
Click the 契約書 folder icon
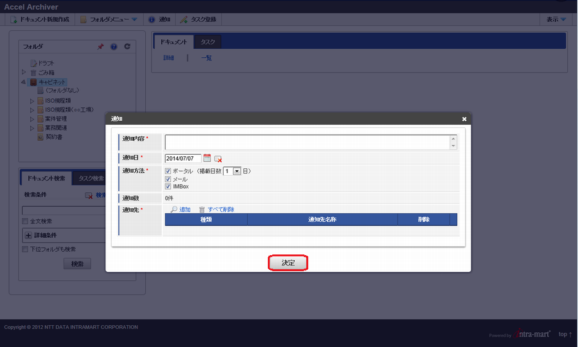tap(40, 137)
